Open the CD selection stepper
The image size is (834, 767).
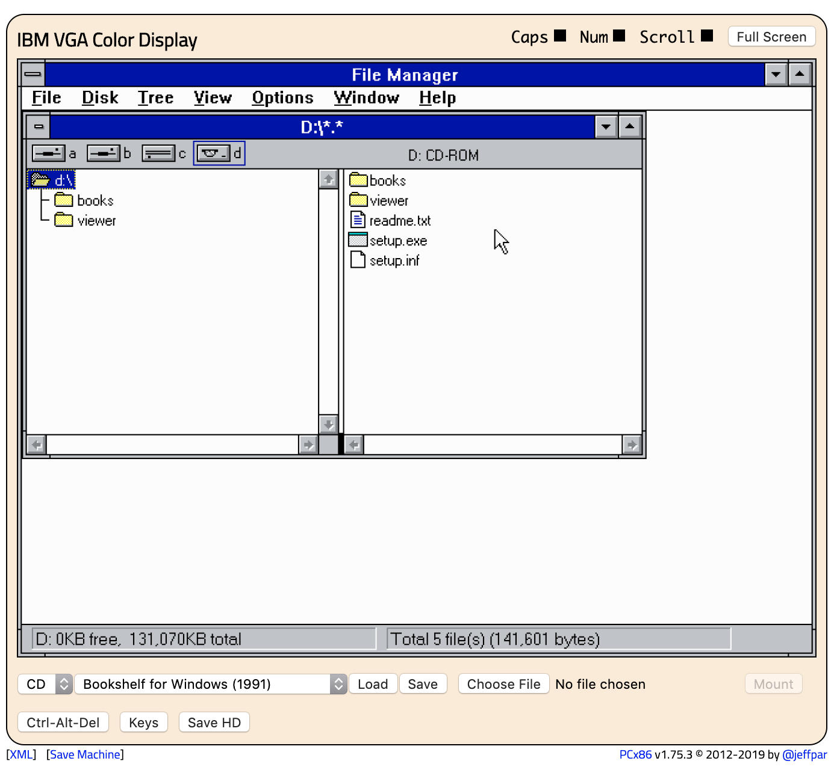(63, 684)
